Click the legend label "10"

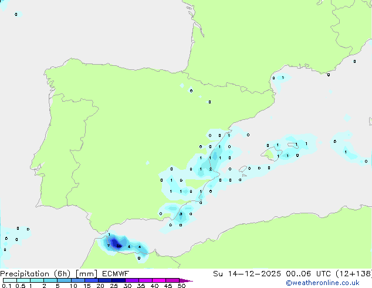pyautogui.click(x=73, y=286)
